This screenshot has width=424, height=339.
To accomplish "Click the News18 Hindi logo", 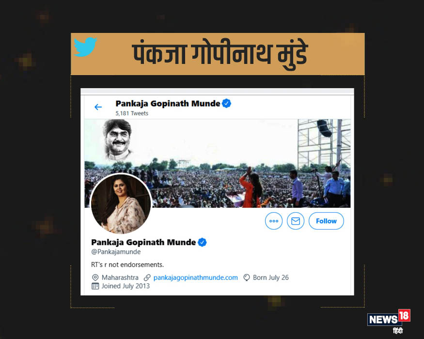I will pos(389,321).
